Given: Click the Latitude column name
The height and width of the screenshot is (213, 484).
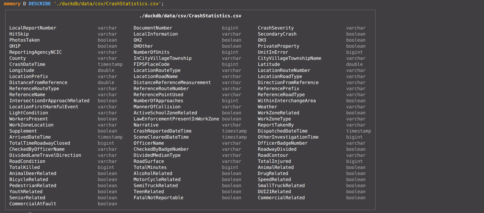Looking at the screenshot, I should pyautogui.click(x=269, y=64).
